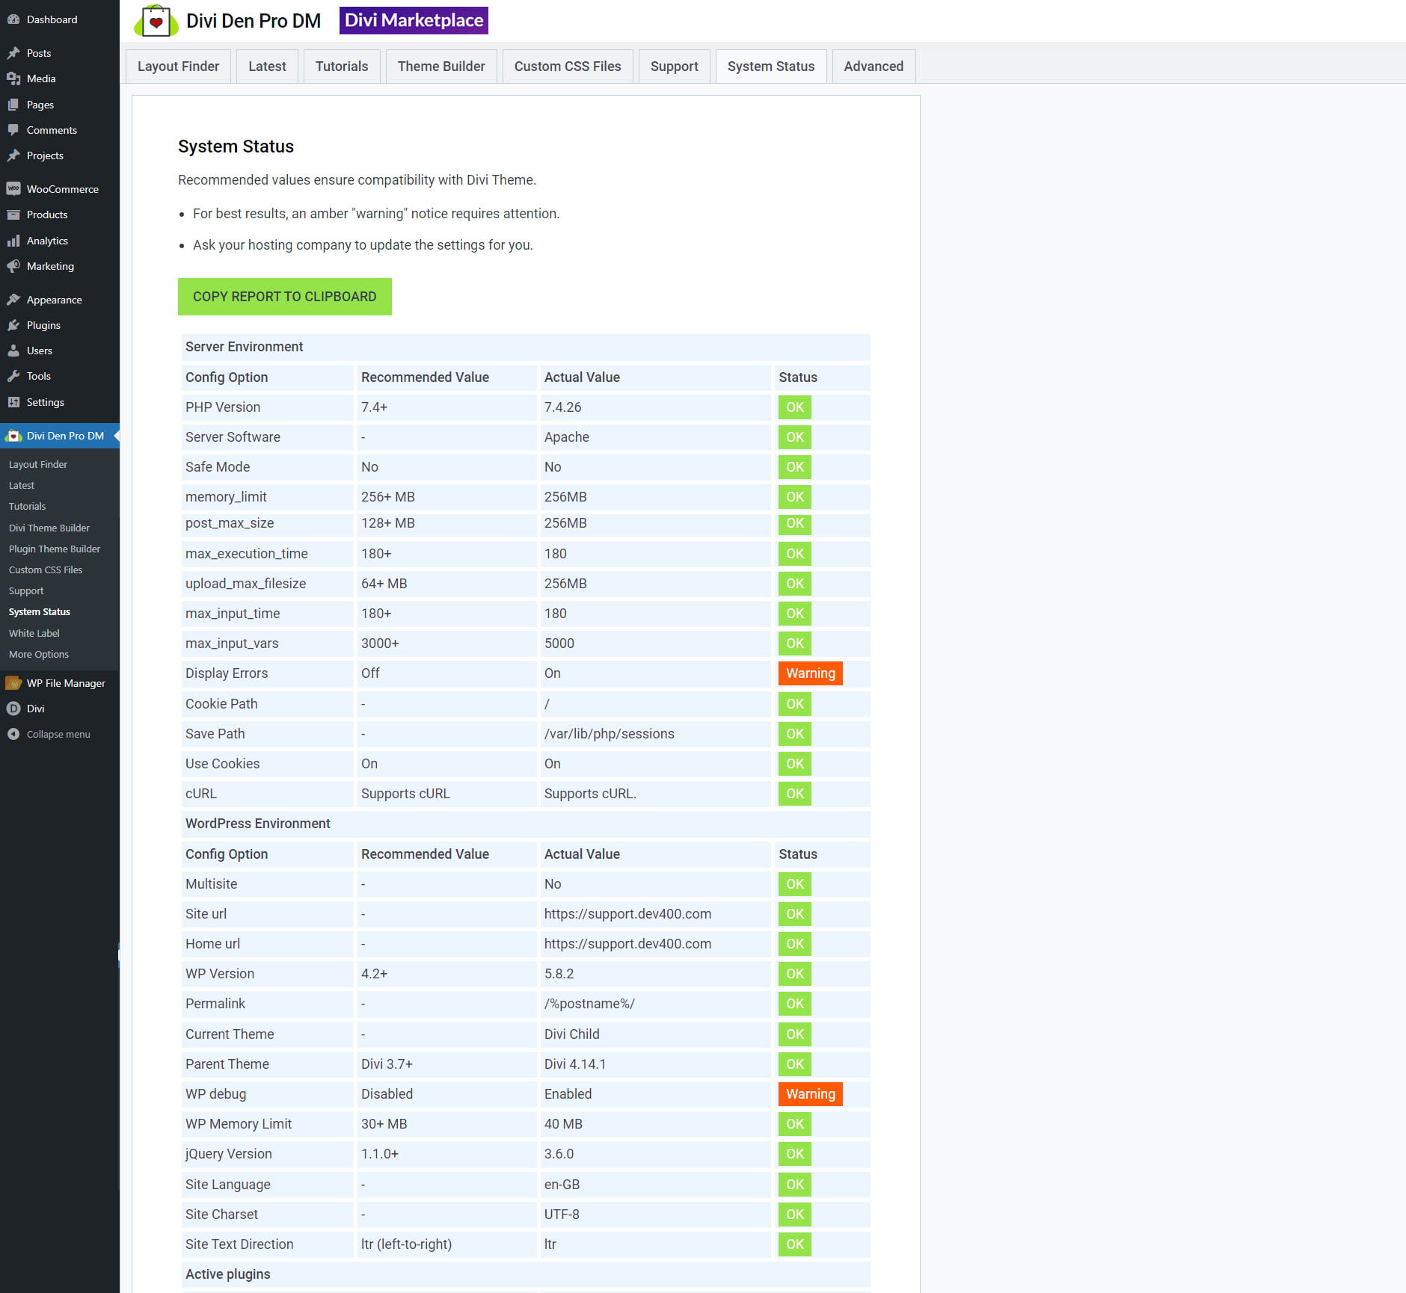
Task: Click the Warning badge for WP debug
Action: pos(810,1094)
